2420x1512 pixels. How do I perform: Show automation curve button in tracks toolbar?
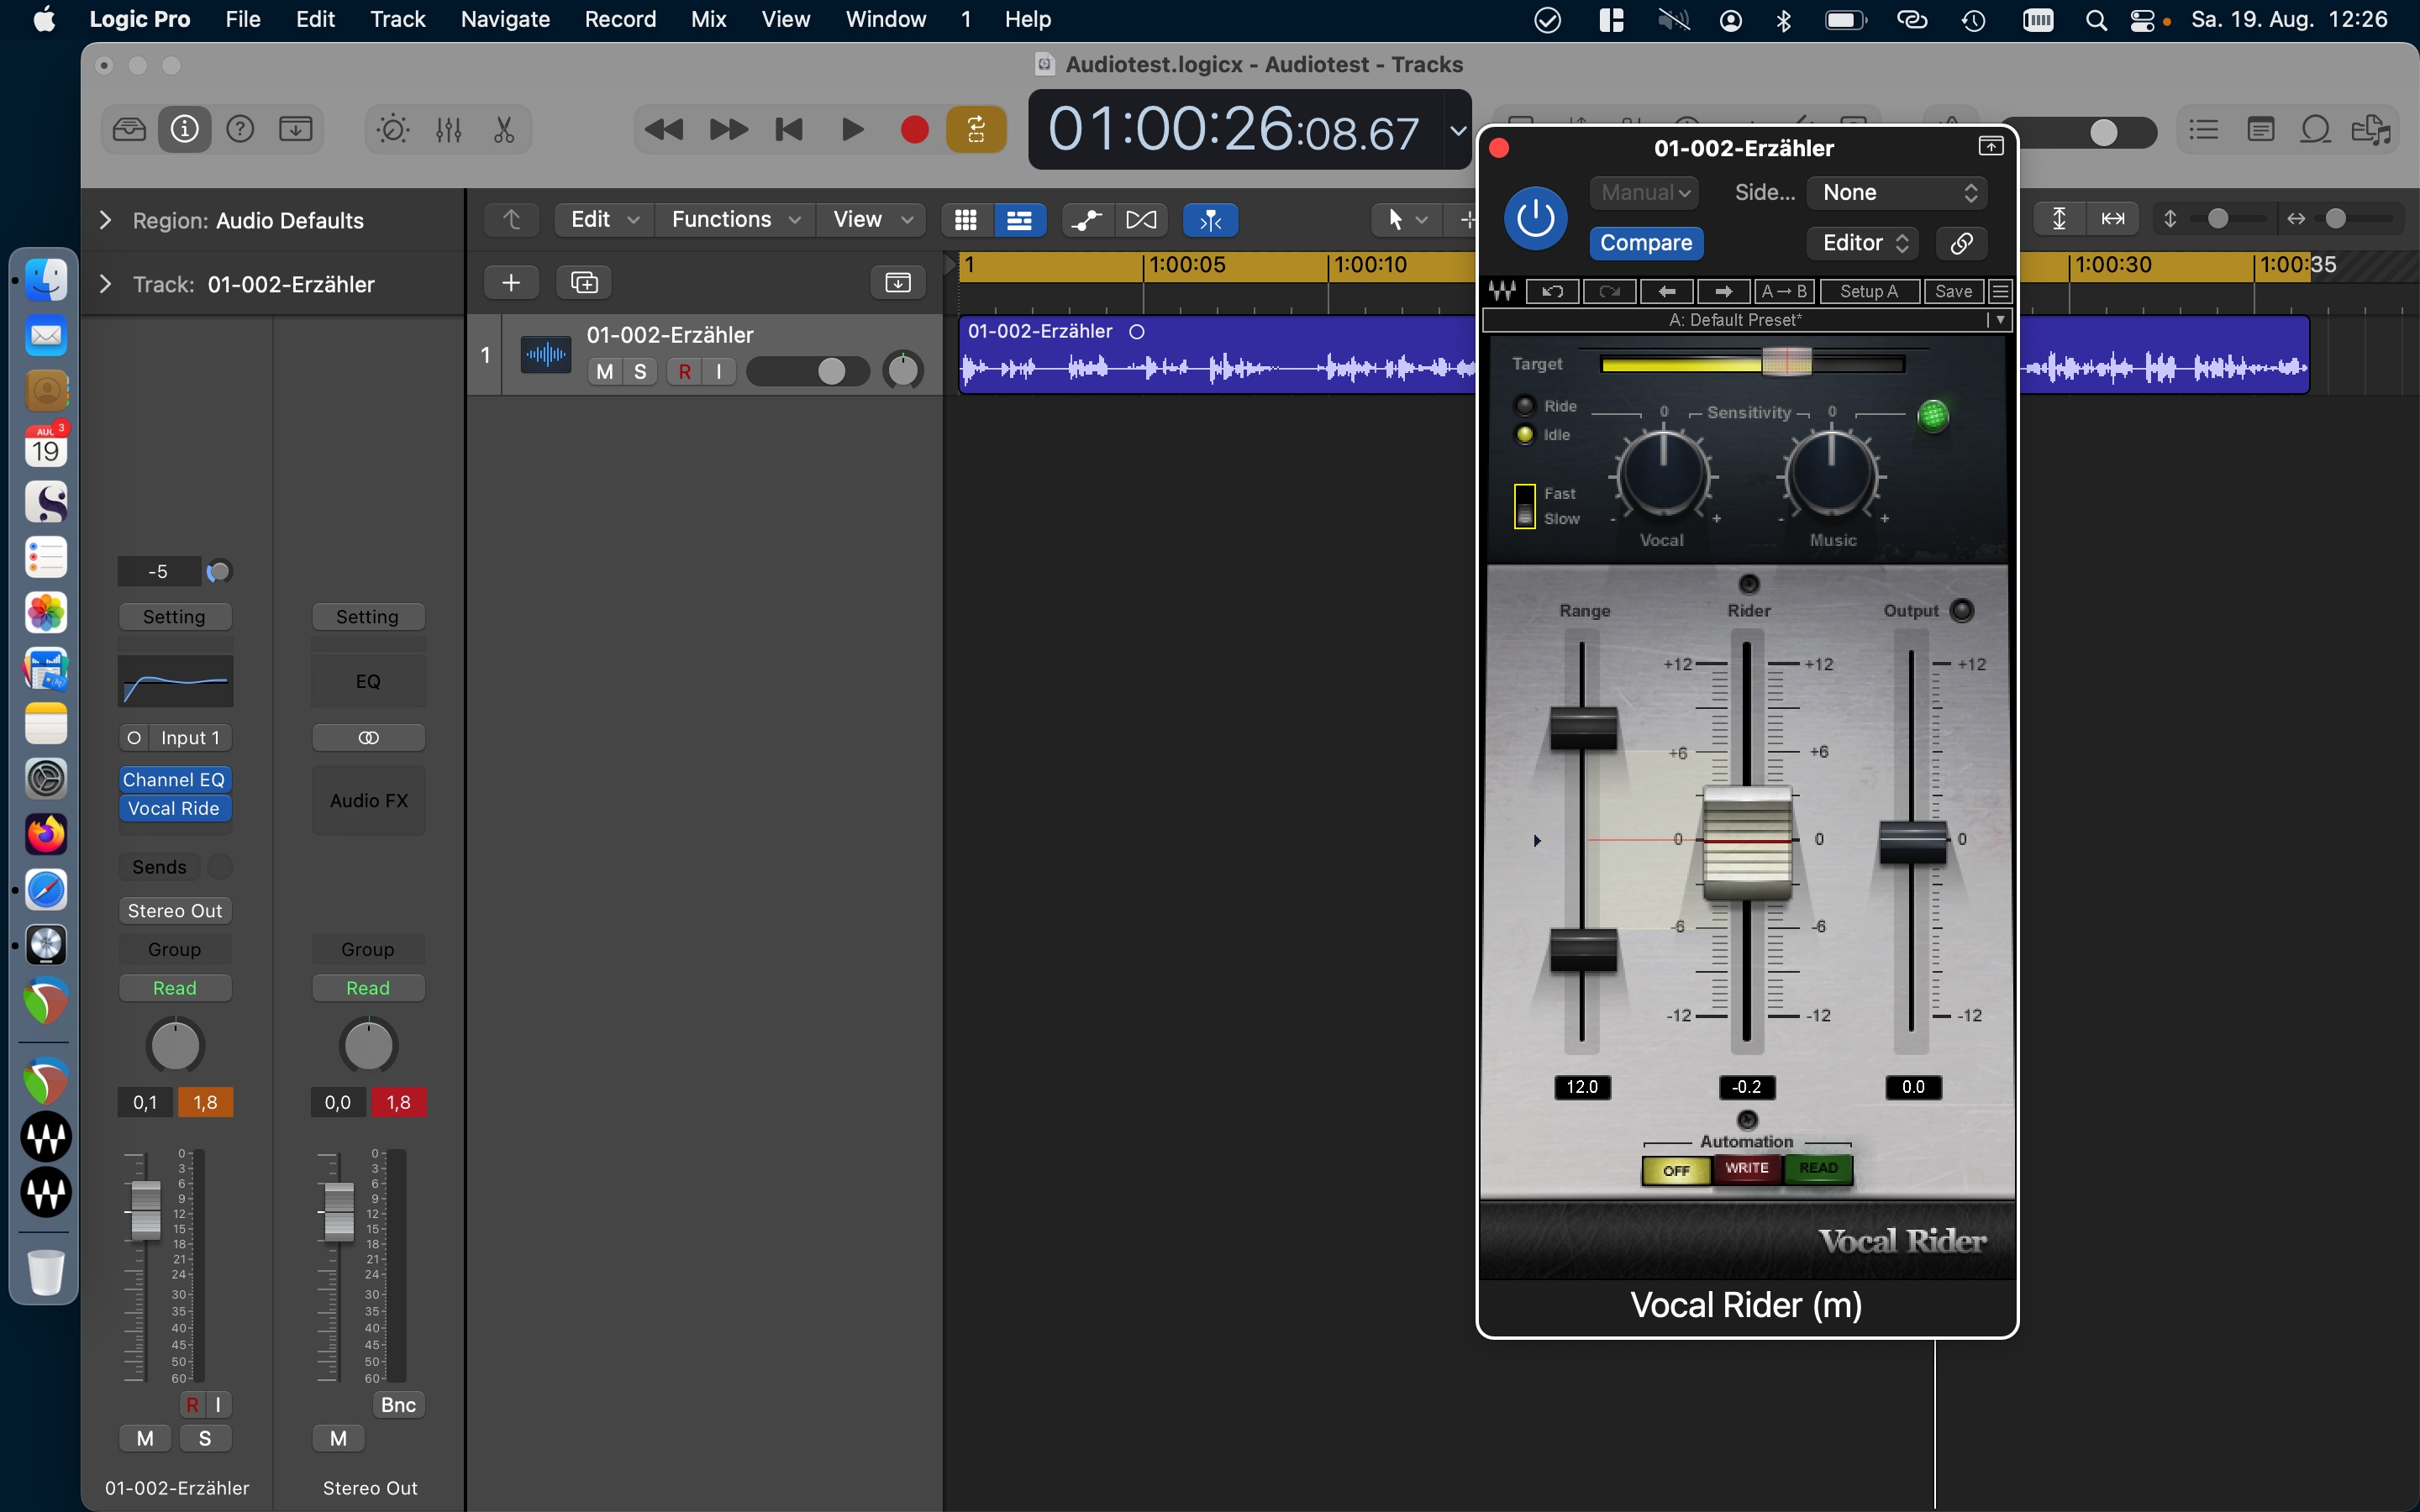click(1088, 220)
